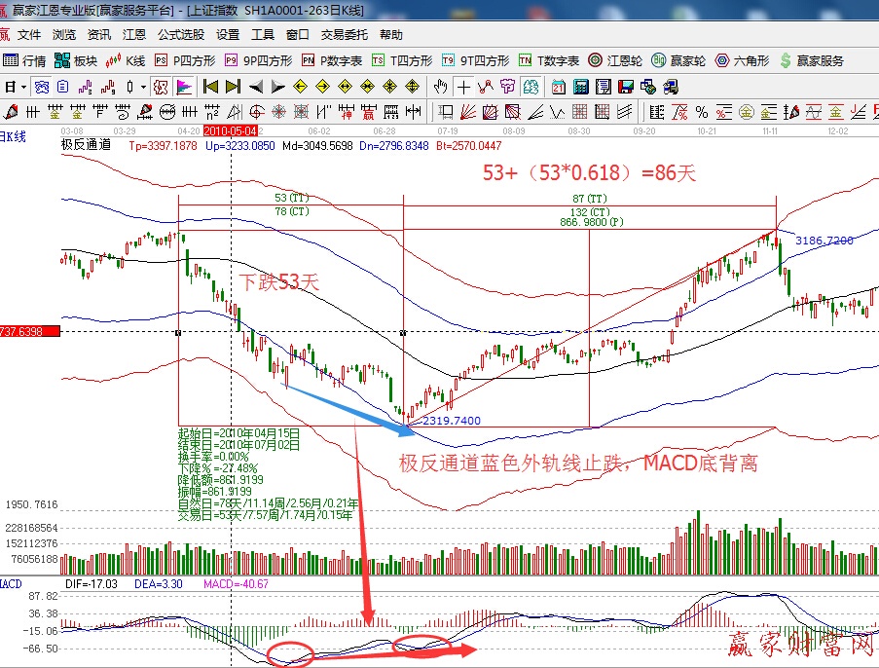The width and height of the screenshot is (879, 668).
Task: Click the 2010-05-04 date marker on the timeline
Action: point(231,129)
